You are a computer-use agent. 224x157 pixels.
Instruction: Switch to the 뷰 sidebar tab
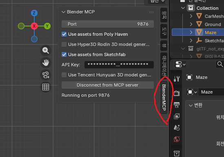point(164,46)
